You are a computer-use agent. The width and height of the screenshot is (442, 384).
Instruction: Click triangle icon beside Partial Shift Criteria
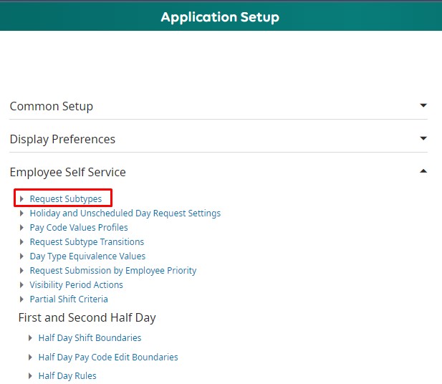point(21,299)
